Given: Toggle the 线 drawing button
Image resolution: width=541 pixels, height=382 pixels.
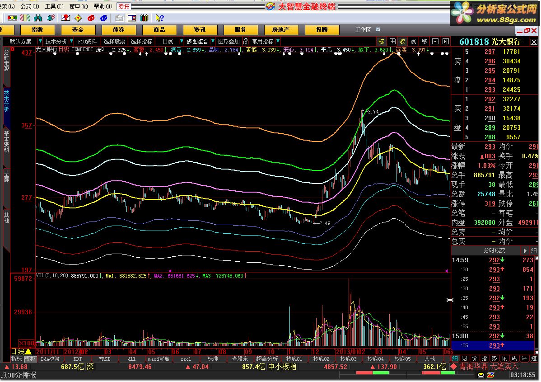Looking at the screenshot, I should [413, 42].
